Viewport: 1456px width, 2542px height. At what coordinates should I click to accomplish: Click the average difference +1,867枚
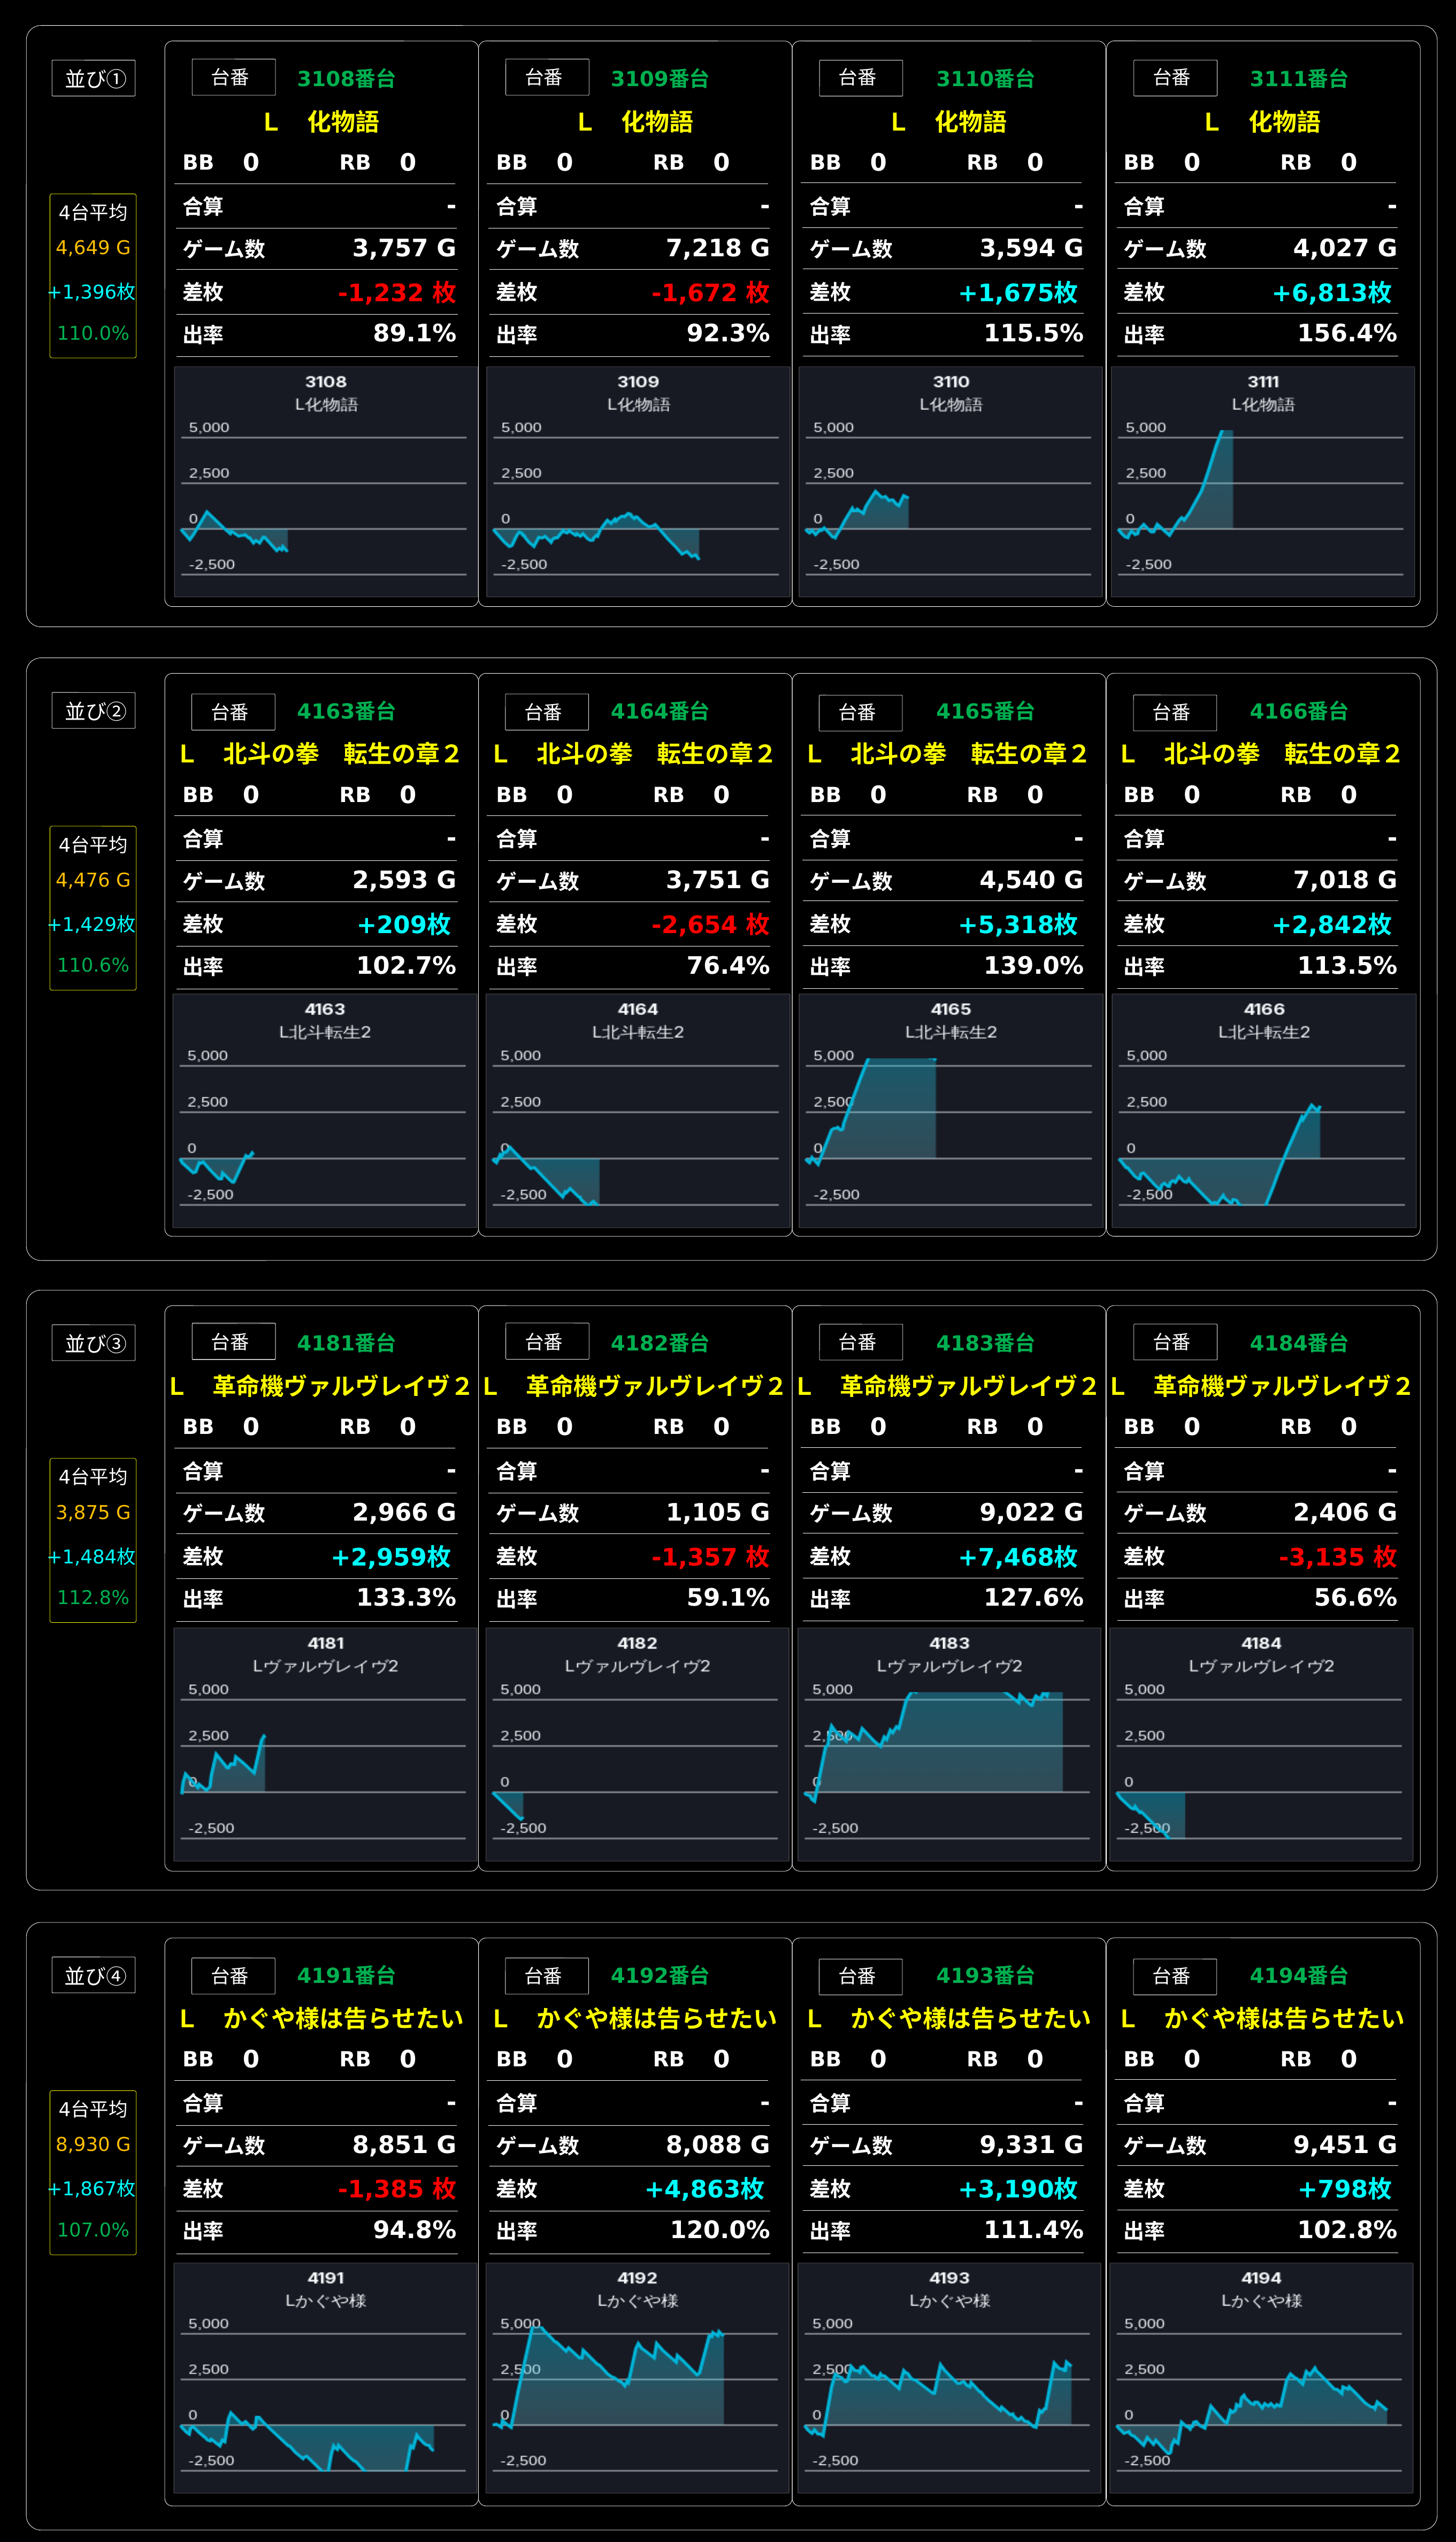92,2188
